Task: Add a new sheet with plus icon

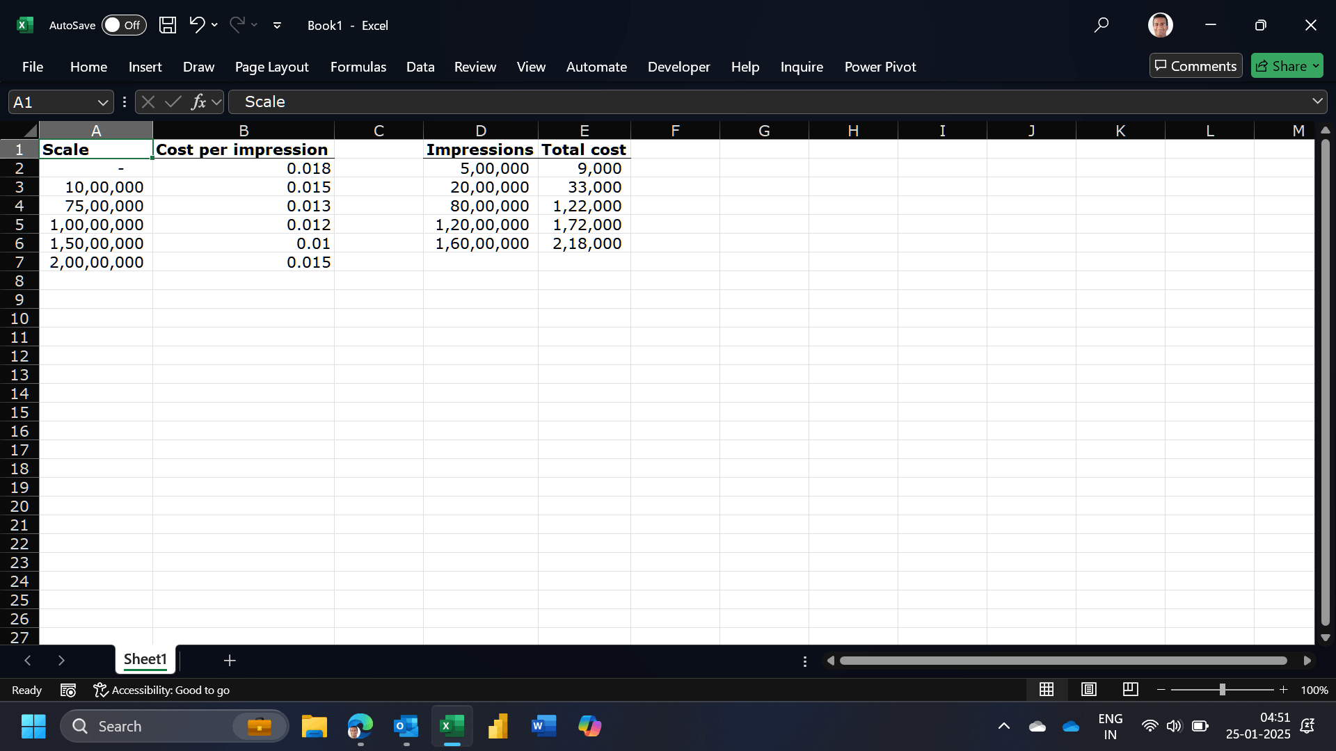Action: (230, 660)
